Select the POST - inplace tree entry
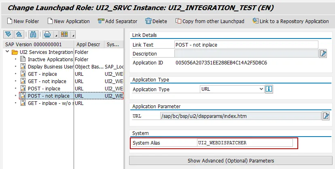The height and width of the screenshot is (169, 335). tap(44, 89)
